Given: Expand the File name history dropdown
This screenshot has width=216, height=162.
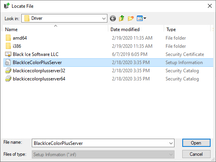Looking at the screenshot, I should tap(171, 143).
